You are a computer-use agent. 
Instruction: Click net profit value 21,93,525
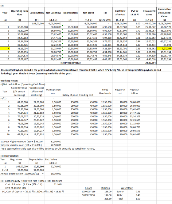point(92,45)
